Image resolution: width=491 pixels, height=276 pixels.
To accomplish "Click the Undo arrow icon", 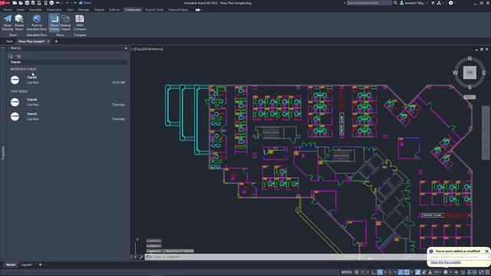I will coord(58,3).
